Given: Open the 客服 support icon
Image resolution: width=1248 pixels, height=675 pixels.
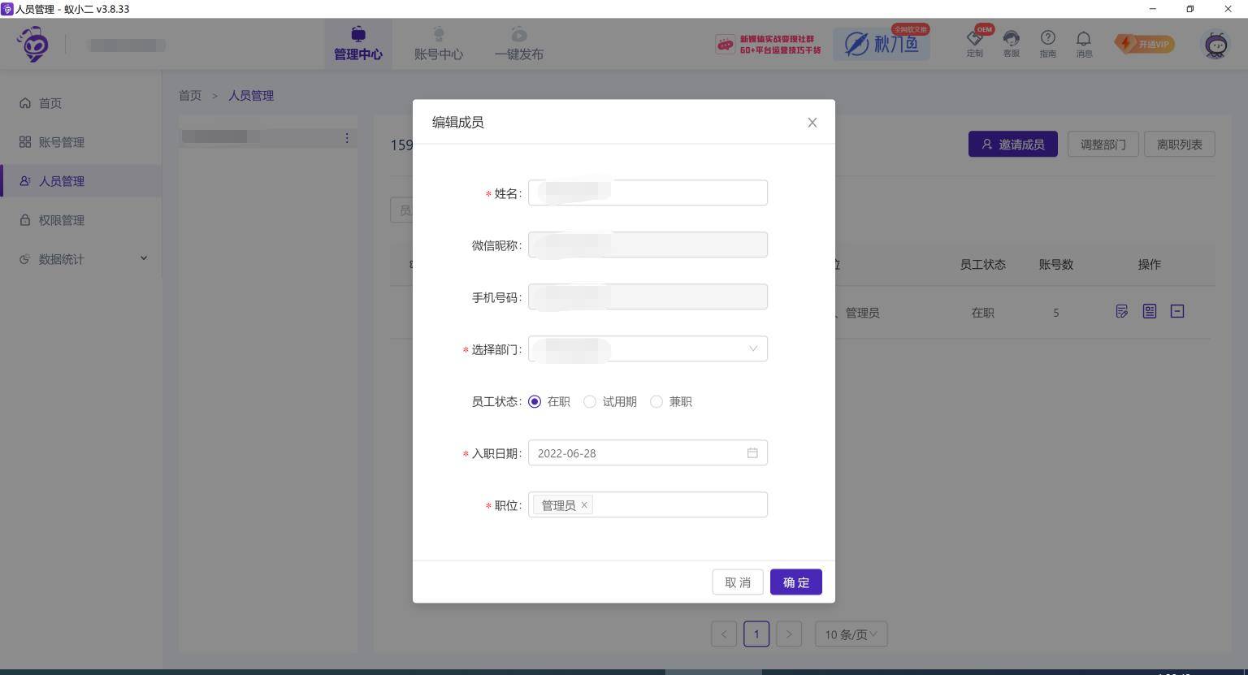Looking at the screenshot, I should (x=1012, y=43).
